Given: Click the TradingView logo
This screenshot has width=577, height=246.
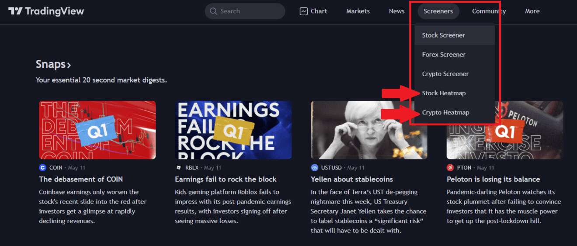Looking at the screenshot, I should (46, 11).
